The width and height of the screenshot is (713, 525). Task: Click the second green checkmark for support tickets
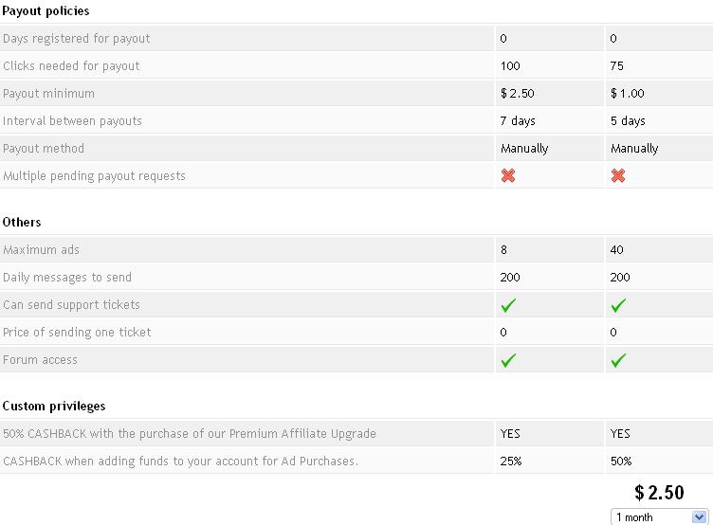(x=618, y=305)
